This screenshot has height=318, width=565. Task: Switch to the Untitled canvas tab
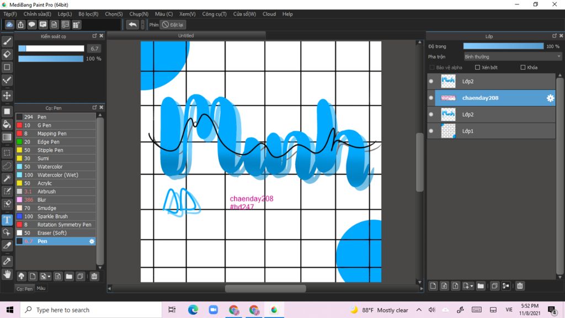186,36
